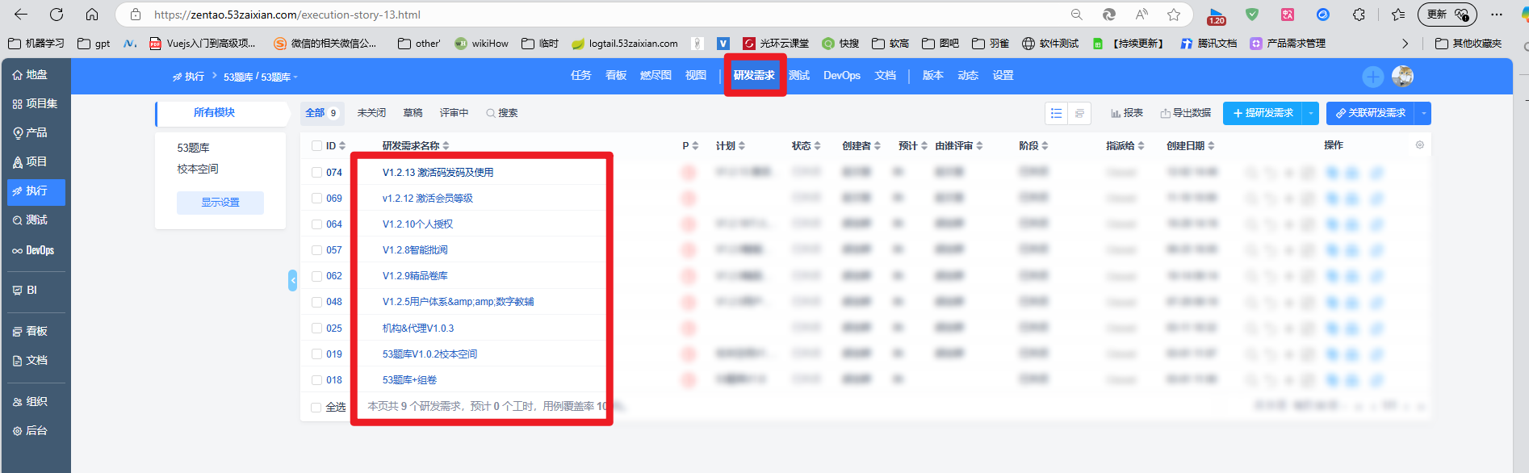Viewport: 1529px width, 473px height.
Task: Add page to favorites star icon
Action: pyautogui.click(x=1174, y=15)
